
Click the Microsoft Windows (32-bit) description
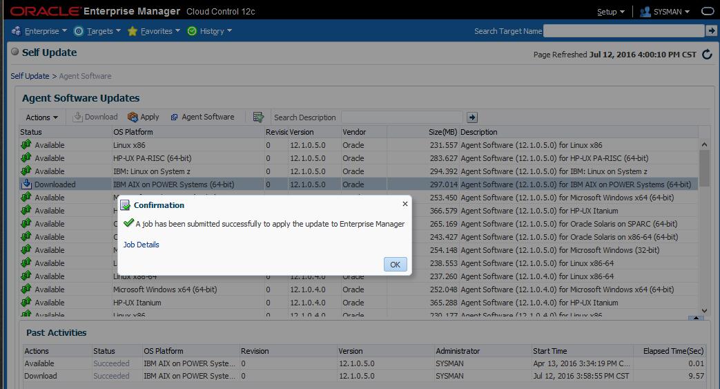click(561, 250)
